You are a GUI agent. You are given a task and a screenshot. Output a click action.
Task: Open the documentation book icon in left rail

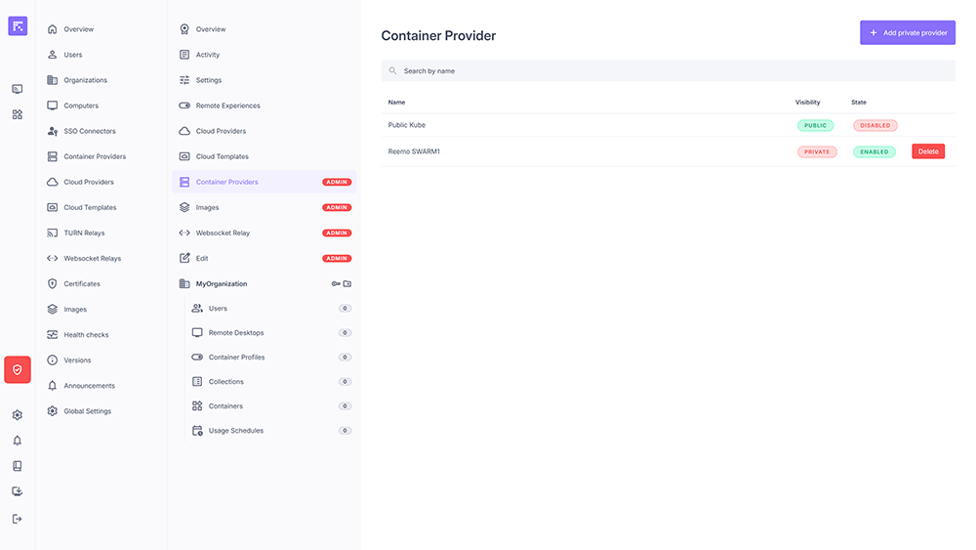18,466
